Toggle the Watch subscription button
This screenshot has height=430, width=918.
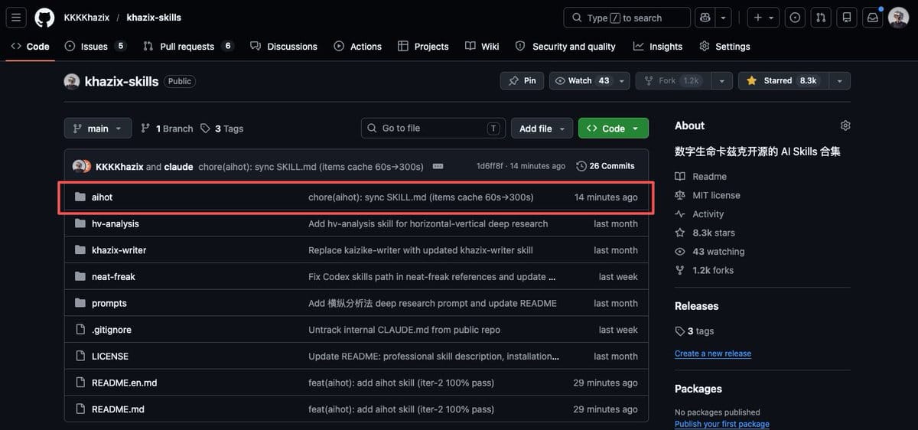(582, 81)
